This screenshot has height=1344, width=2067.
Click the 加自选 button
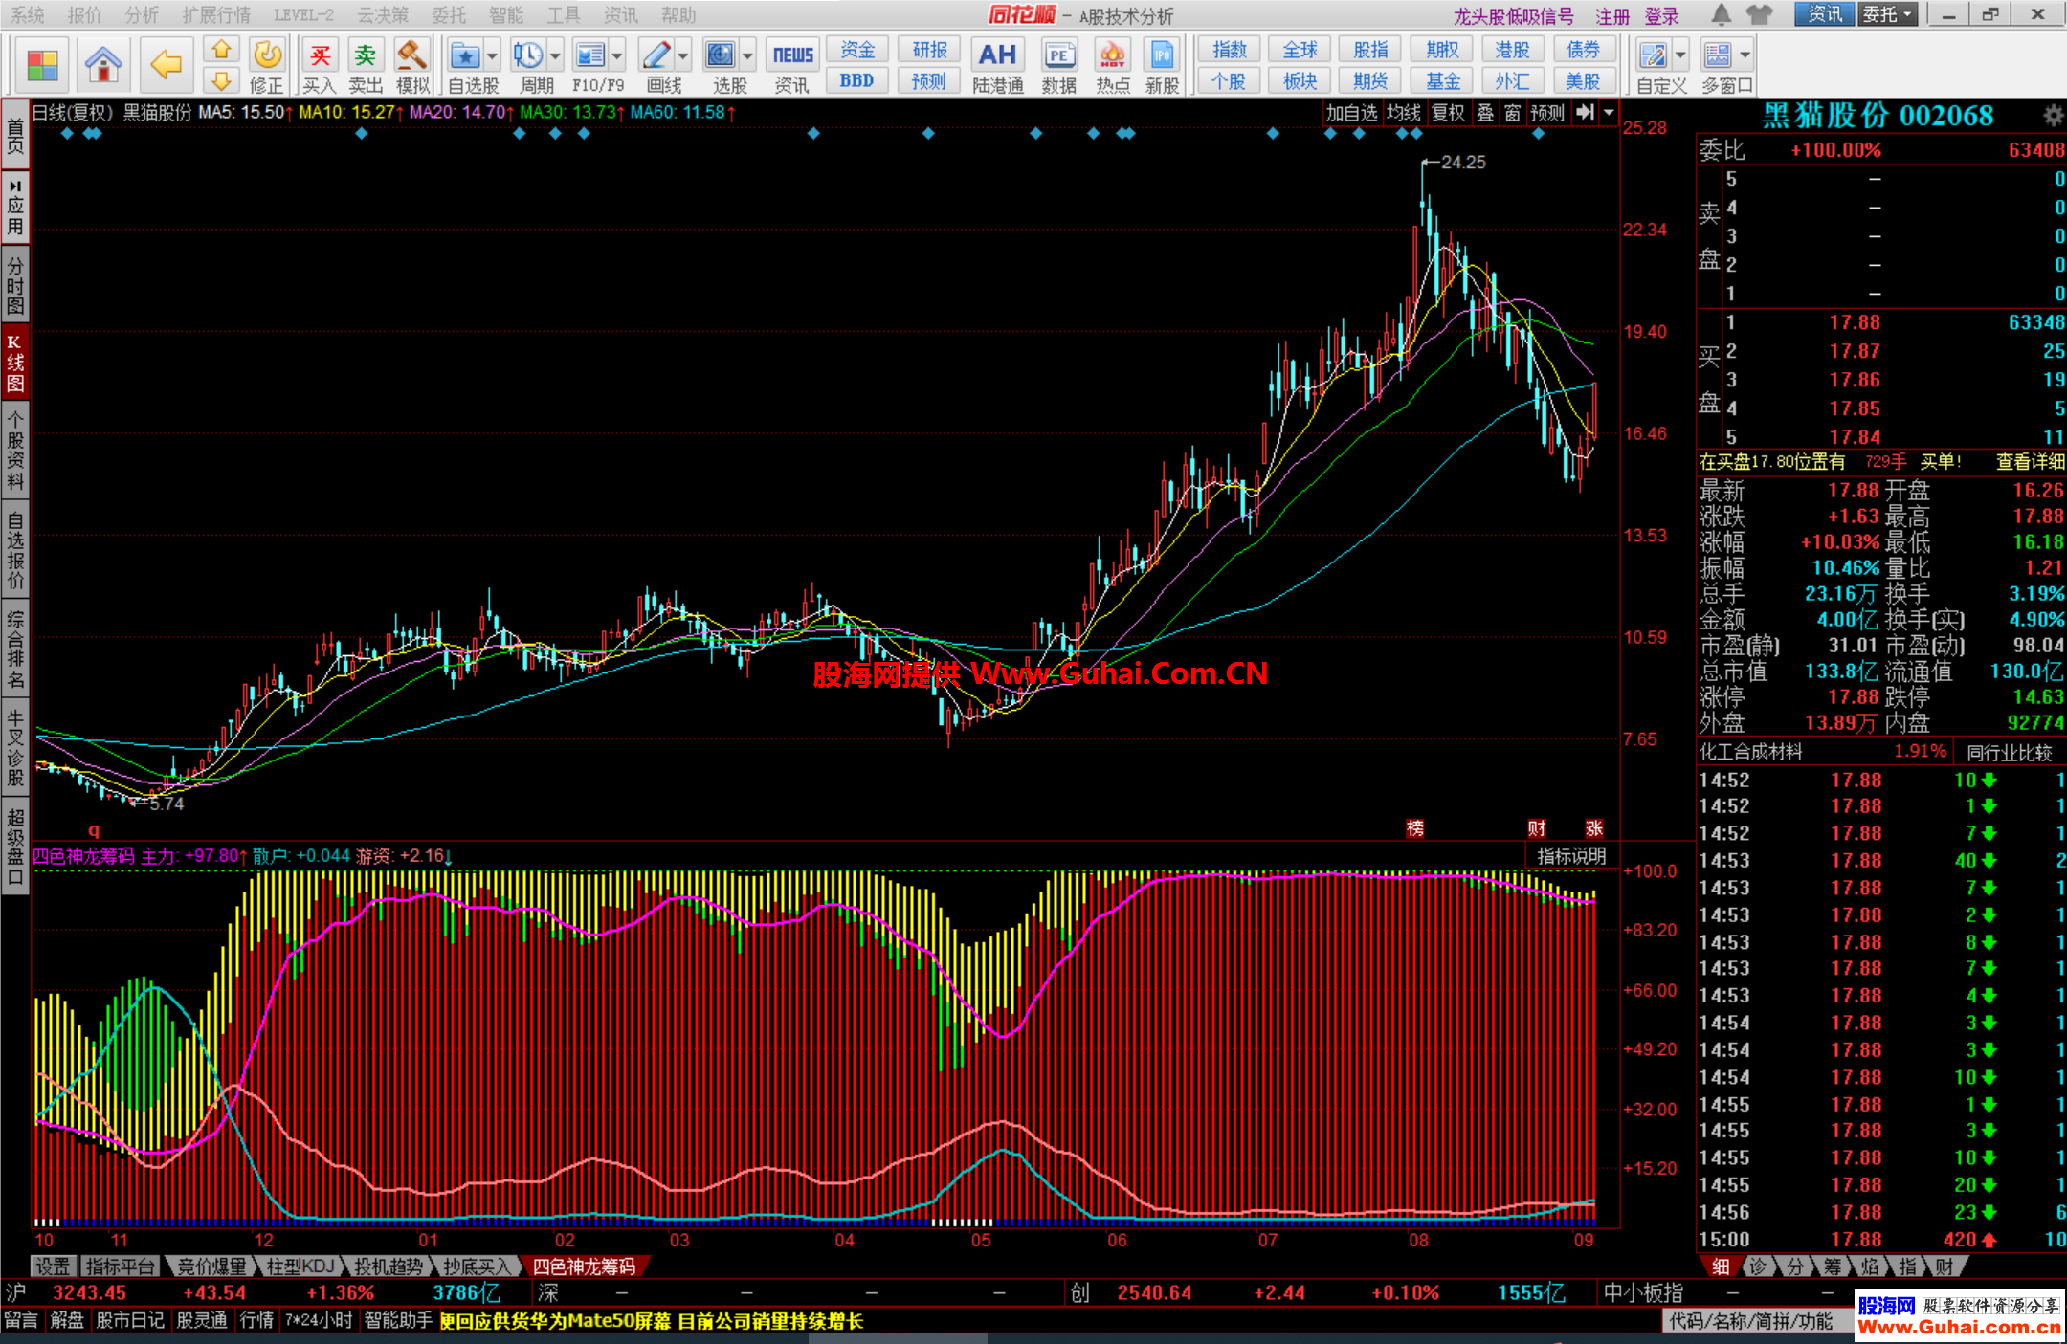[x=1351, y=112]
